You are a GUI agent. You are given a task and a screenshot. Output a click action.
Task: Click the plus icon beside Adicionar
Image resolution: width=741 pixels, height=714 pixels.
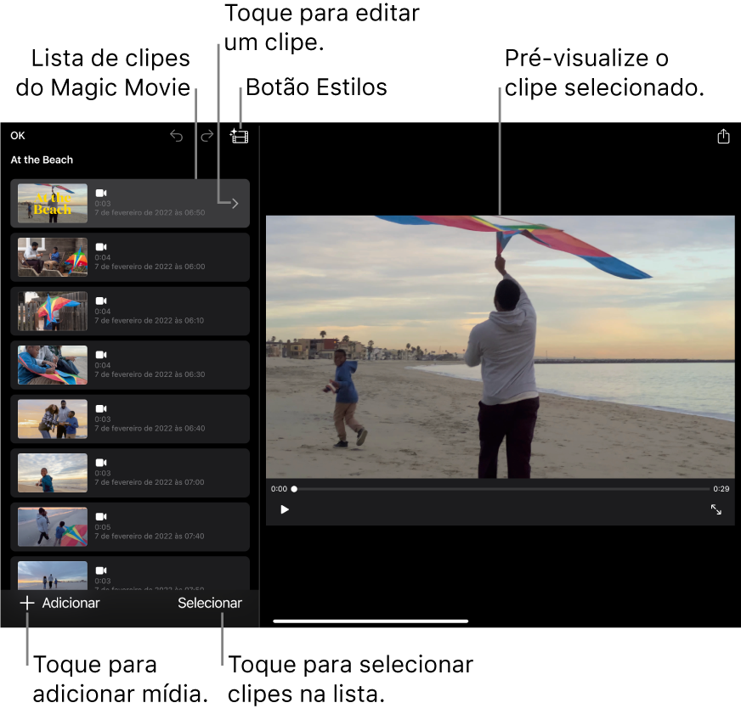(27, 603)
